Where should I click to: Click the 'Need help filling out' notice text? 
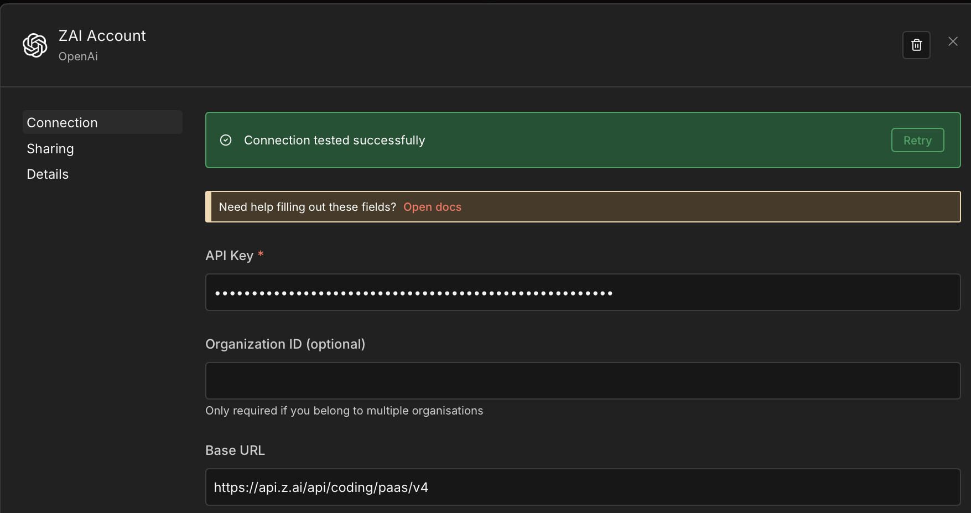307,207
